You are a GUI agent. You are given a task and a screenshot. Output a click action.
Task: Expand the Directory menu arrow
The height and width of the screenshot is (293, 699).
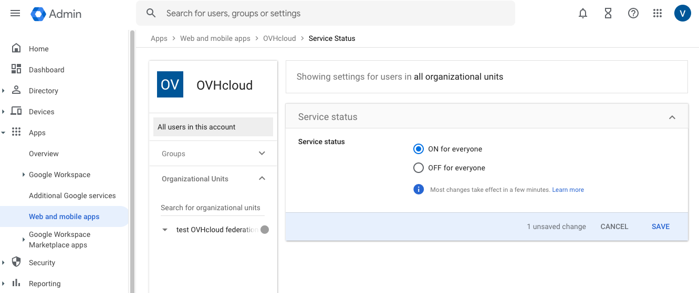(4, 91)
